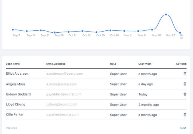Screen dimensions: 193x134
Task: Click trash icon for Ollie Parker
Action: [x=185, y=115]
